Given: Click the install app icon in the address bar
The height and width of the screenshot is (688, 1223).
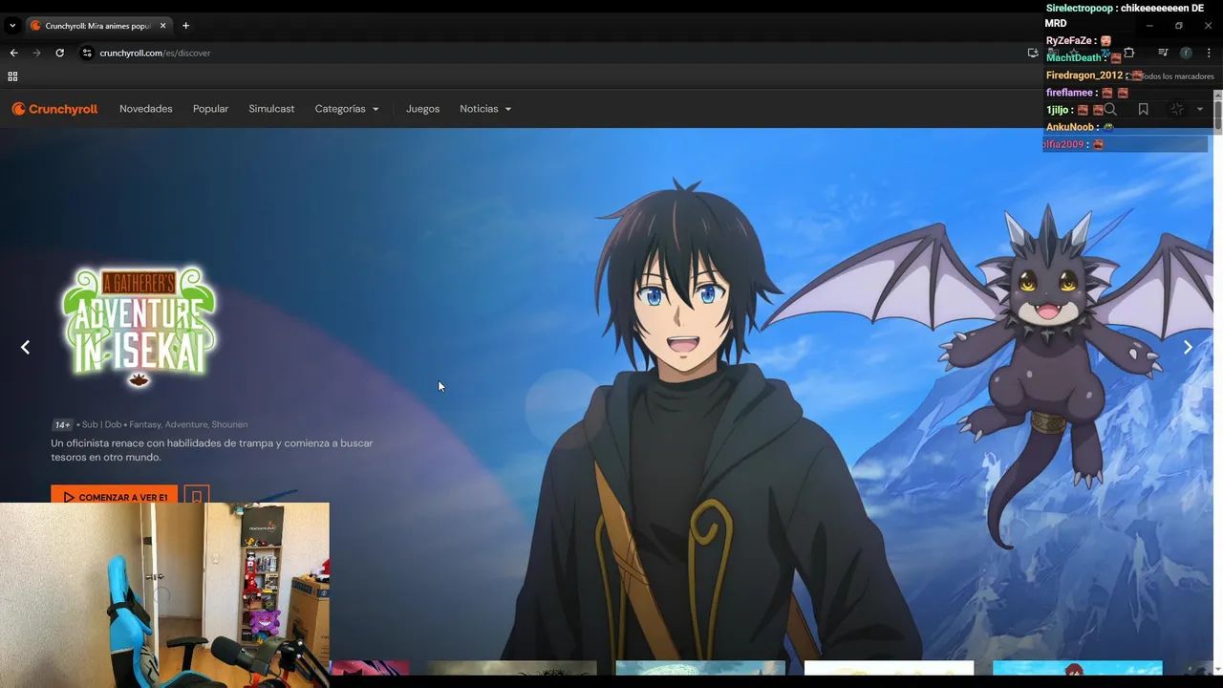Looking at the screenshot, I should (1032, 53).
